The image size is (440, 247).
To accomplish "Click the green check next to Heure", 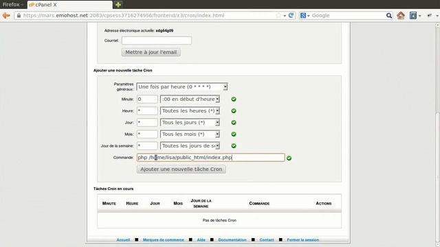I will [234, 111].
